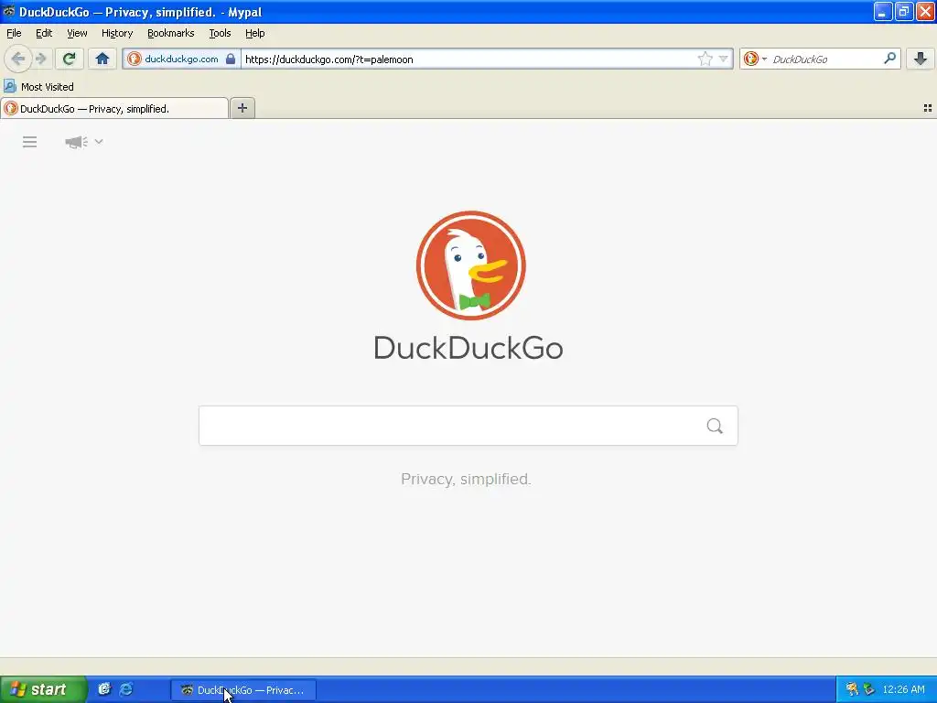
Task: Open the Bookmarks menu
Action: [171, 33]
